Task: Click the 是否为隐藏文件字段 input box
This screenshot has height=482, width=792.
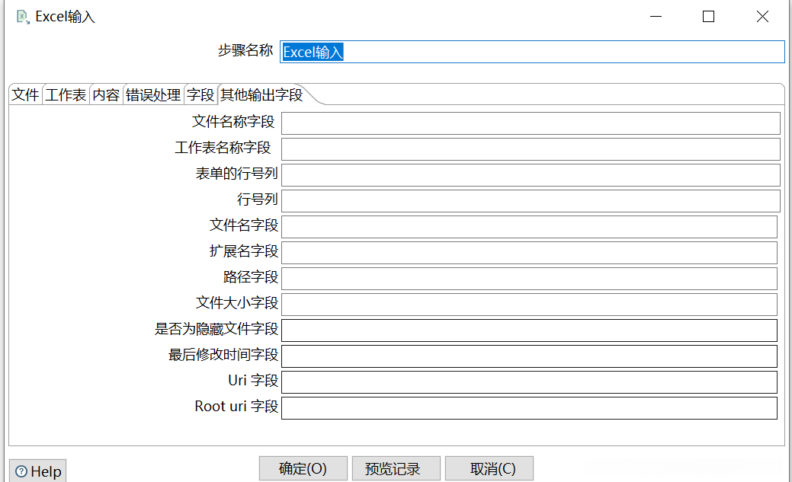Action: [x=529, y=330]
